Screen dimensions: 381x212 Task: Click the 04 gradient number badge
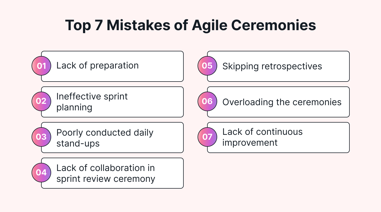pyautogui.click(x=41, y=173)
